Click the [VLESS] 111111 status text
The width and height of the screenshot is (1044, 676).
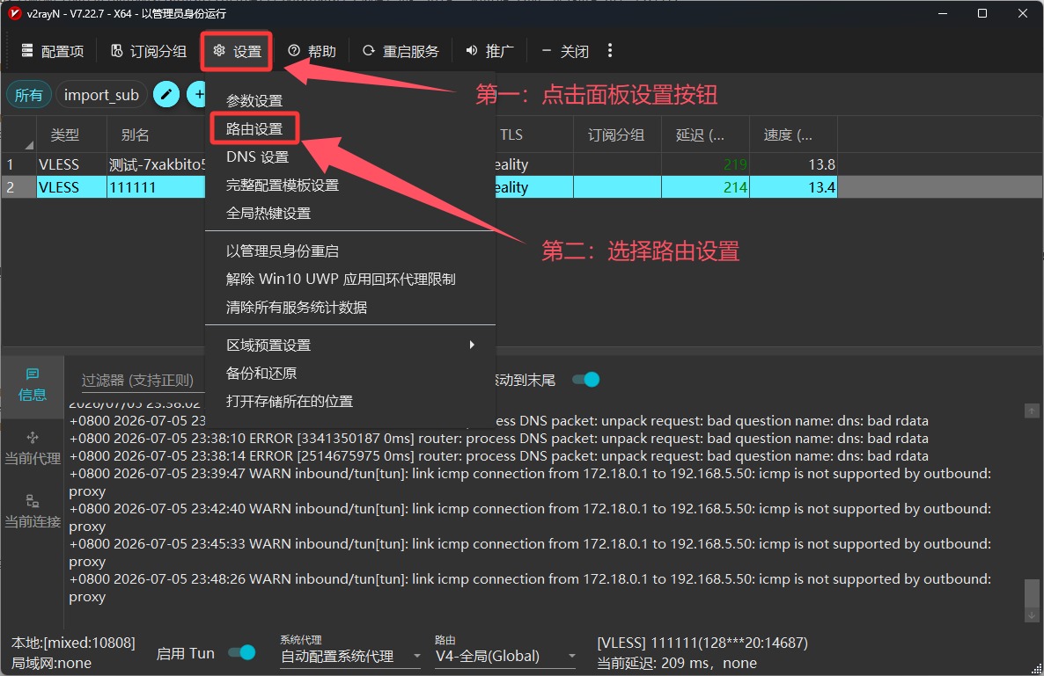click(702, 643)
